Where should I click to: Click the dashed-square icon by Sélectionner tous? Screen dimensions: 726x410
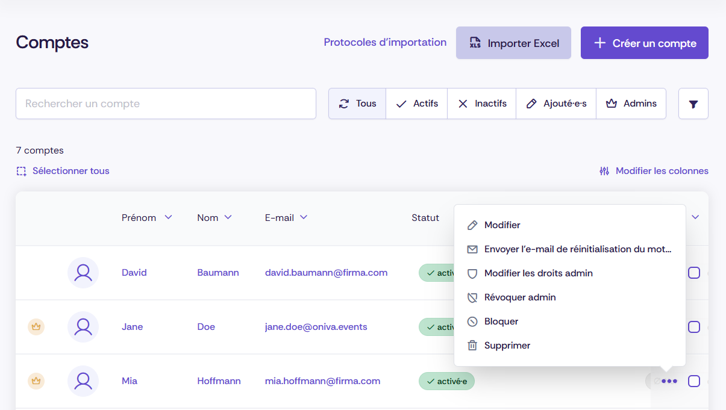[x=22, y=171]
